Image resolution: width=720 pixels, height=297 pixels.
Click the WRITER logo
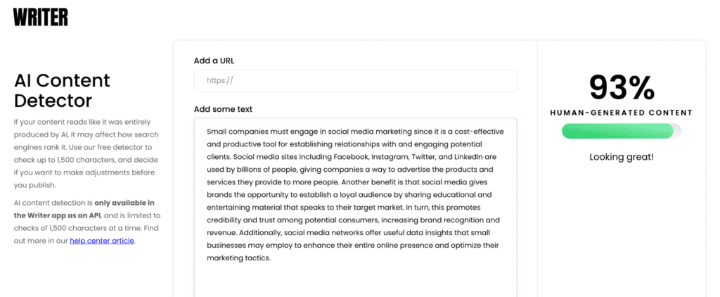40,17
